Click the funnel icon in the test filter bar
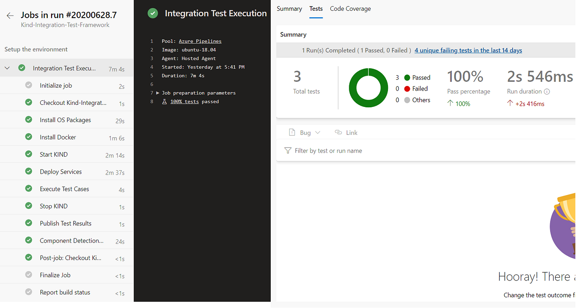576x308 pixels. (x=288, y=151)
